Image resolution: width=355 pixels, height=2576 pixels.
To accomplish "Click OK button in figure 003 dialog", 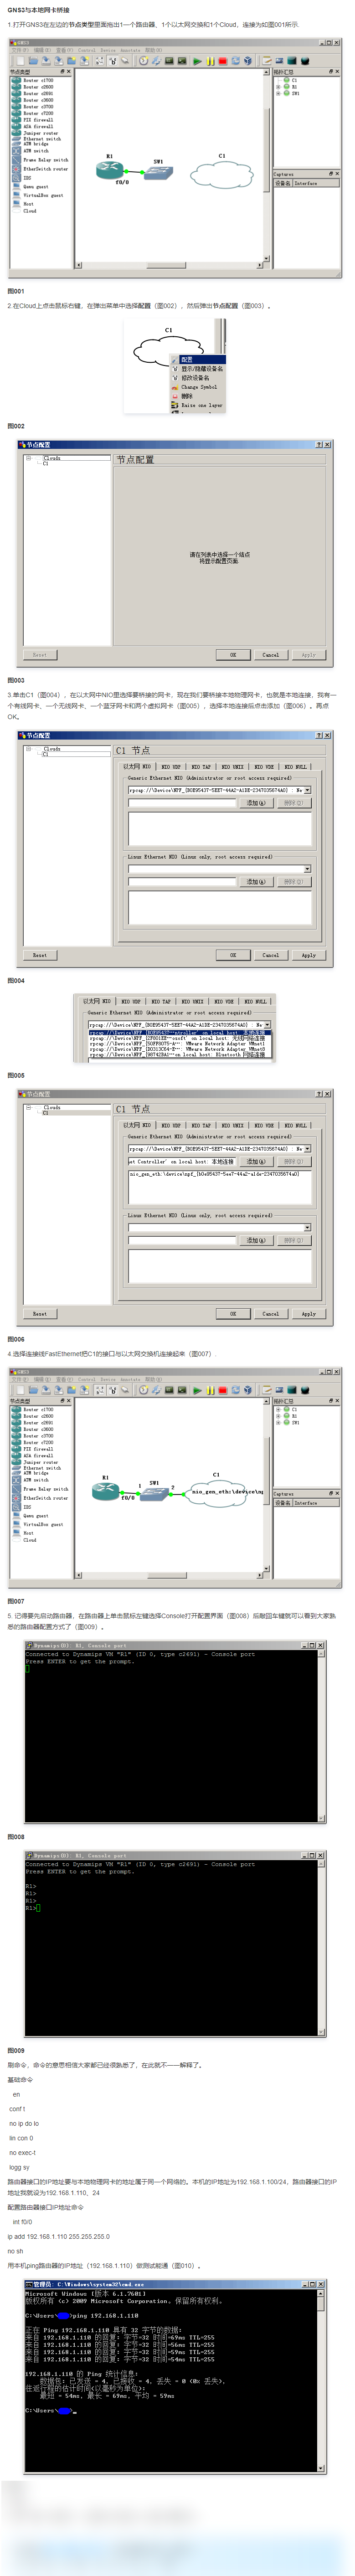I will (233, 655).
